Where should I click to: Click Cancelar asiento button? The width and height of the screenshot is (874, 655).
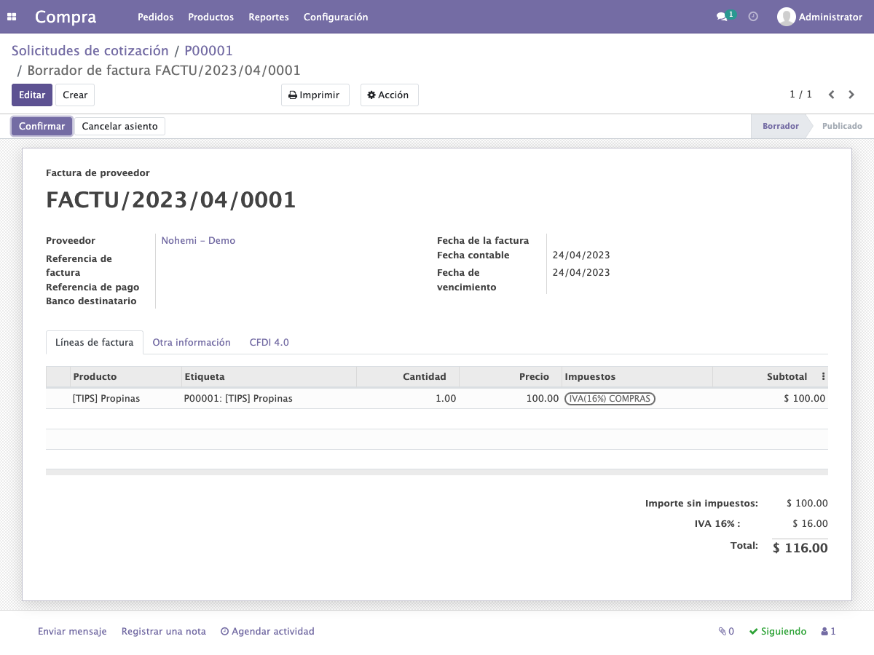[x=119, y=127]
